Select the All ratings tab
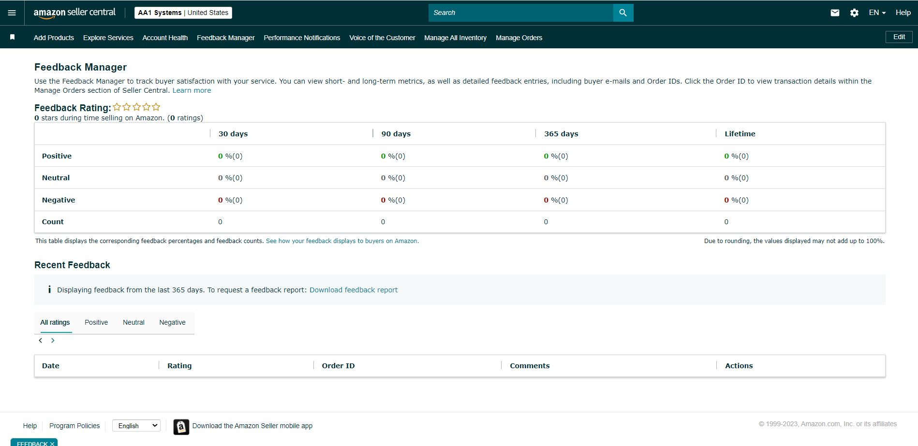 point(55,323)
